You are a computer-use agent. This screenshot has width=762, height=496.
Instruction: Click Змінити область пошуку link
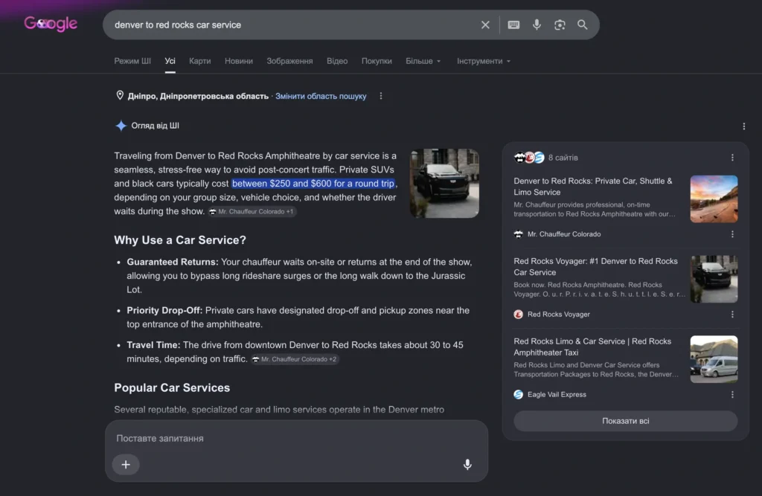321,96
